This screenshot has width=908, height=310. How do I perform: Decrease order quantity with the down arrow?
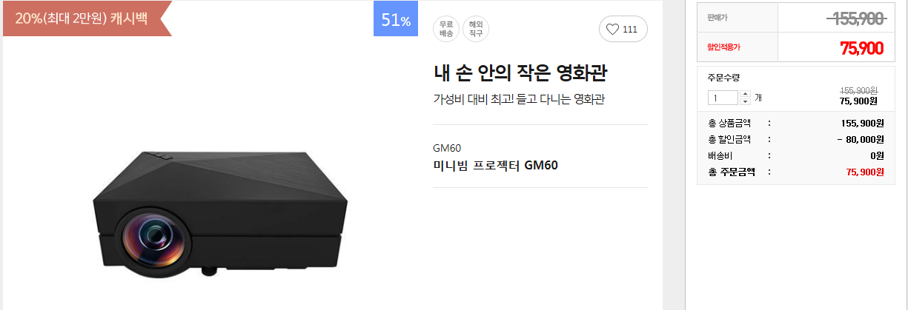point(745,101)
